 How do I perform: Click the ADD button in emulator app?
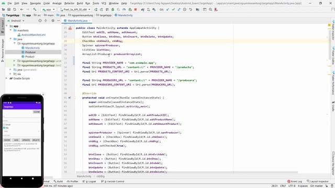point(16,140)
